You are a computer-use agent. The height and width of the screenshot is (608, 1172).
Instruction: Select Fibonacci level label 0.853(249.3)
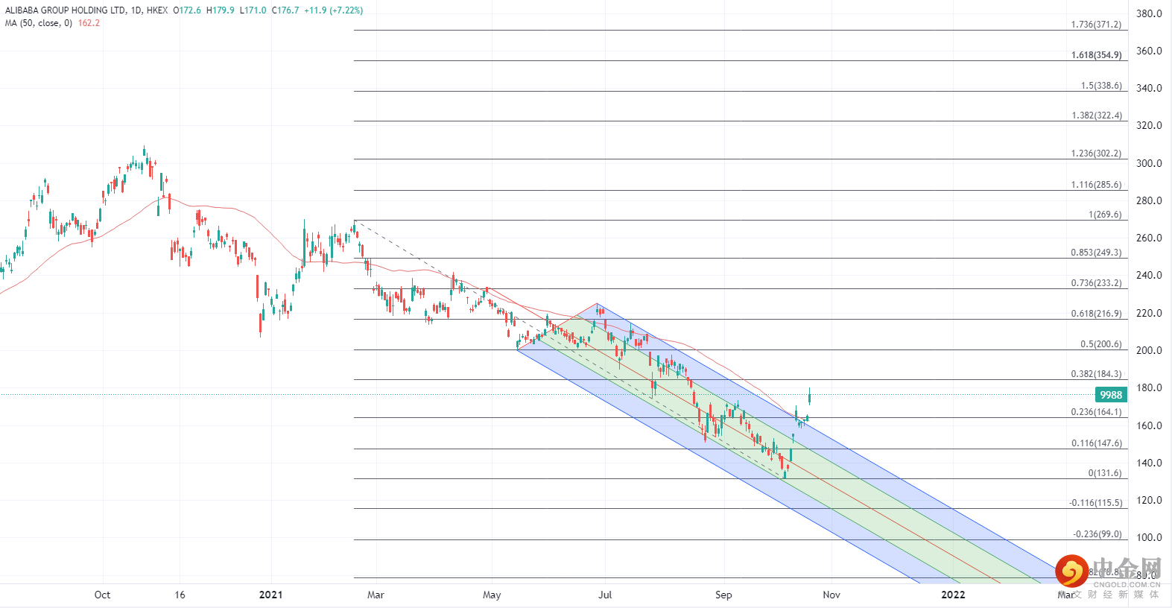[1096, 253]
